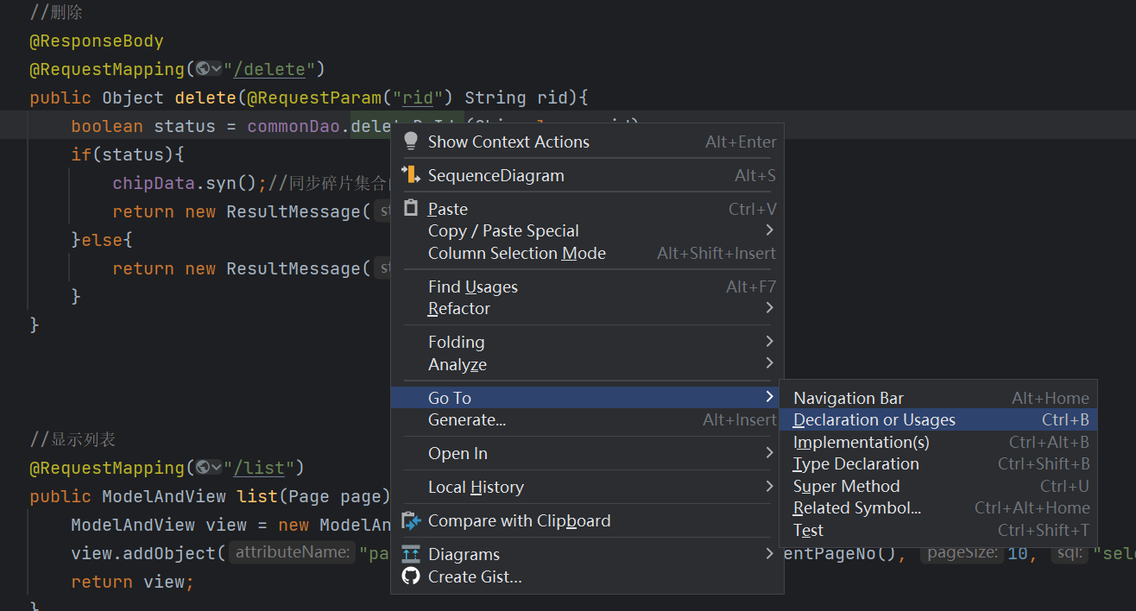
Task: Toggle Column Selection Mode
Action: (517, 253)
